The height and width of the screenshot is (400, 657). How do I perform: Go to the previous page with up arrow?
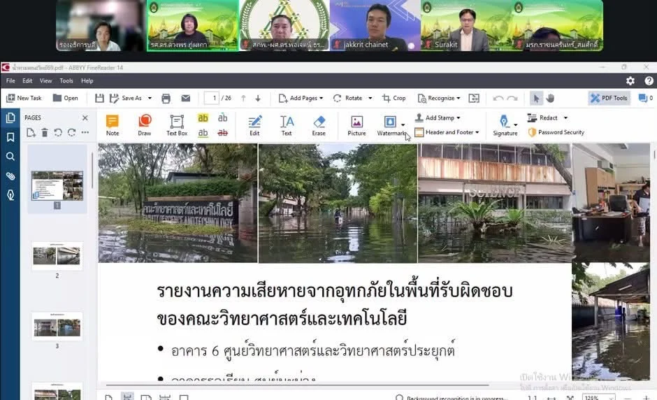click(x=243, y=98)
